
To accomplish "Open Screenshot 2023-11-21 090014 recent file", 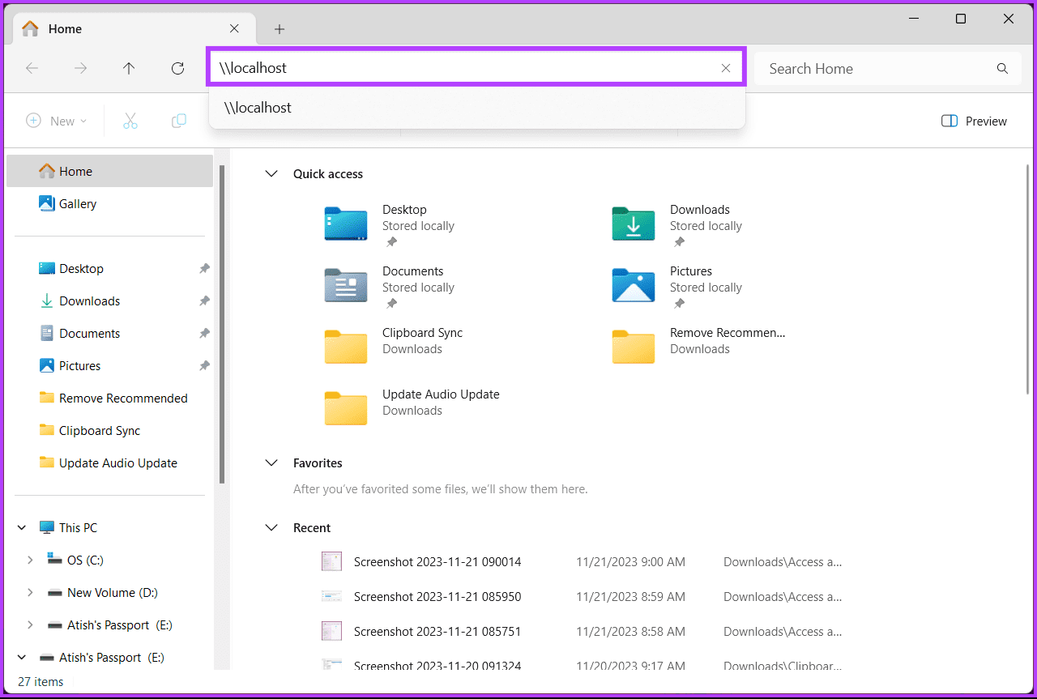I will pyautogui.click(x=437, y=562).
